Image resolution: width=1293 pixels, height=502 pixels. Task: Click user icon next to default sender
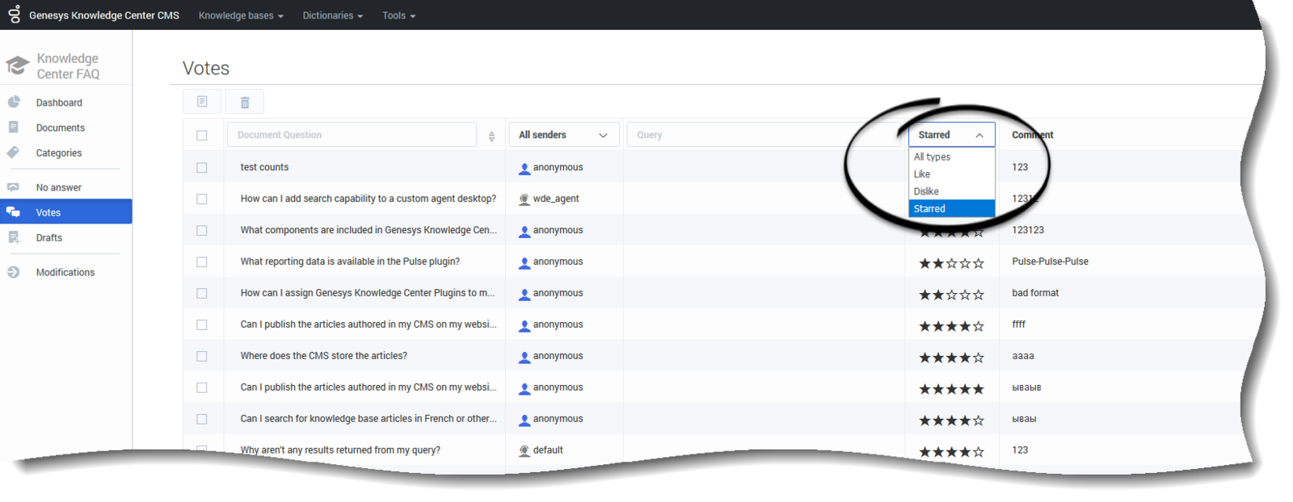tap(524, 451)
